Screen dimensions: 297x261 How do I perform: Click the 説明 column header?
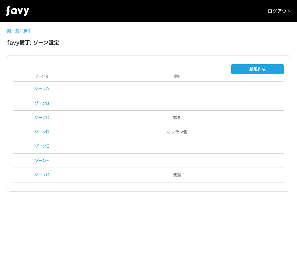pos(177,76)
